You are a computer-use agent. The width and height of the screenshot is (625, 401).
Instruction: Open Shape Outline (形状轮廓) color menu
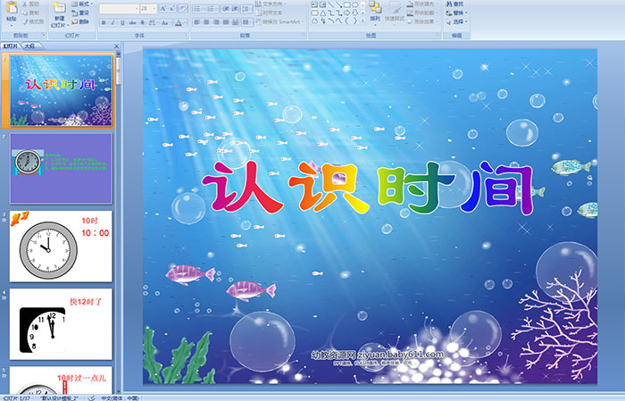point(422,13)
